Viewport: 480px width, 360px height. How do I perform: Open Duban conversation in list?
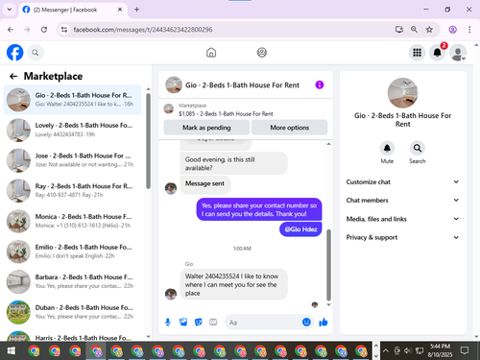(73, 312)
